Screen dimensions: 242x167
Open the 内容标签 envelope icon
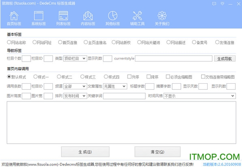pos(88,16)
